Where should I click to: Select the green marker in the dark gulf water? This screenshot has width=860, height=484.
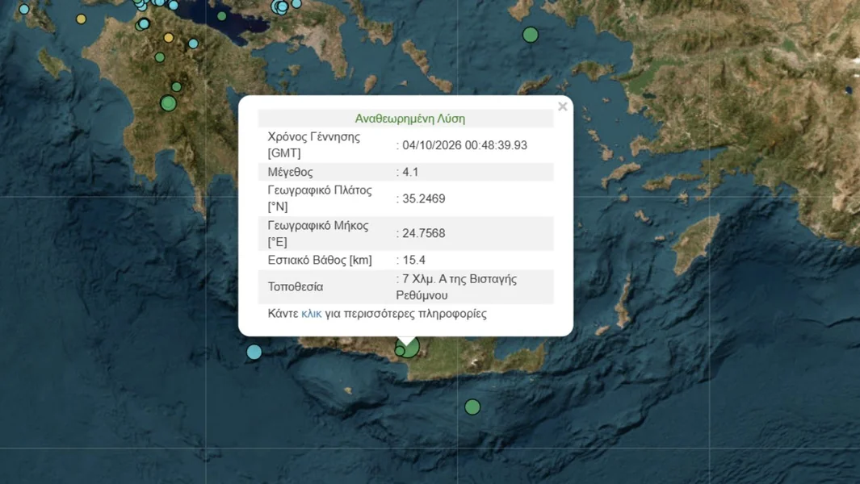coord(221,16)
